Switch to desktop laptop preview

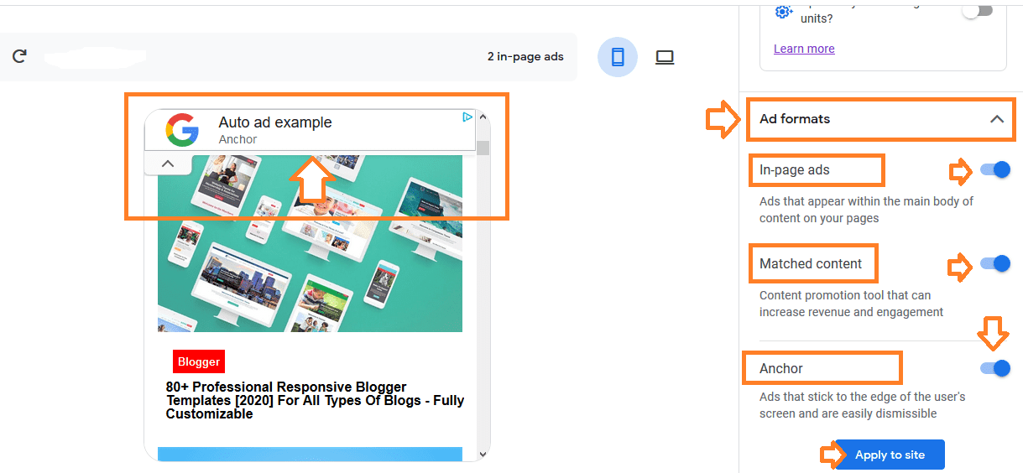click(665, 57)
